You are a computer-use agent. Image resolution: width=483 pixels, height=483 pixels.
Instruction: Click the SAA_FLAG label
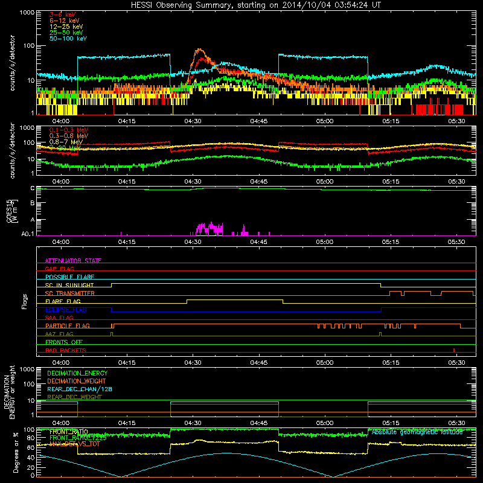[x=59, y=318]
